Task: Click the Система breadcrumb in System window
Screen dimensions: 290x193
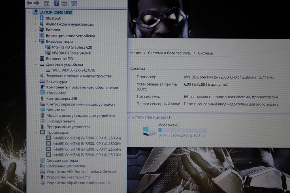Action: point(205,53)
